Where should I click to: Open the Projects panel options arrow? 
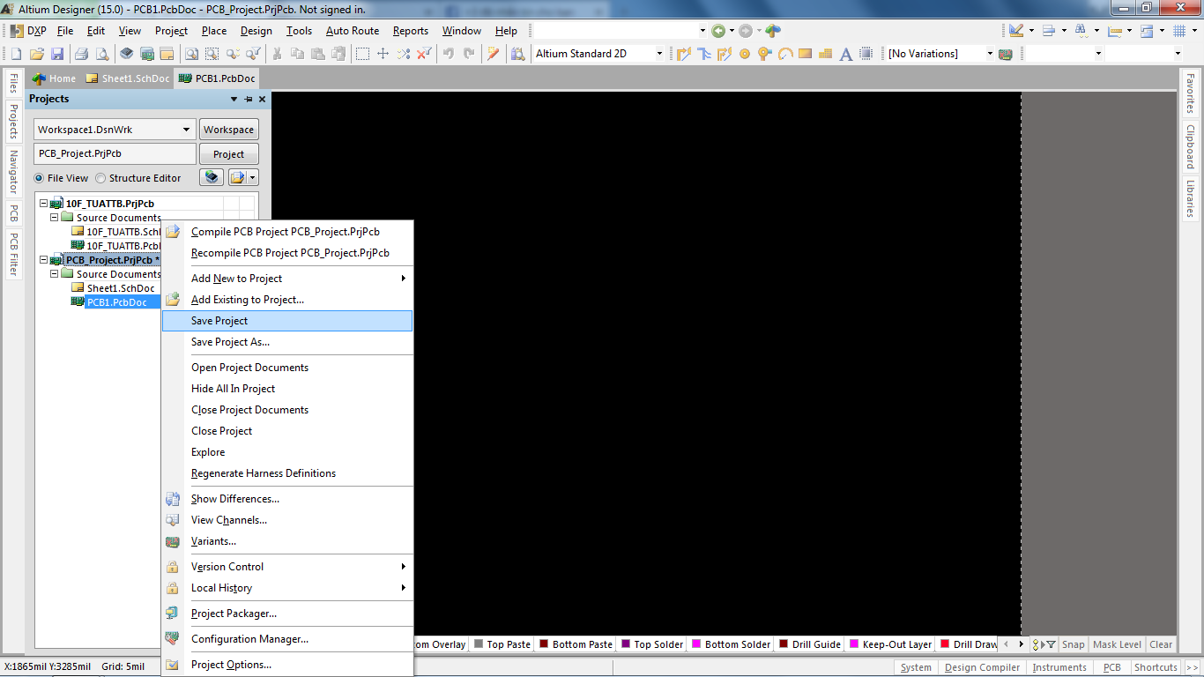click(234, 100)
